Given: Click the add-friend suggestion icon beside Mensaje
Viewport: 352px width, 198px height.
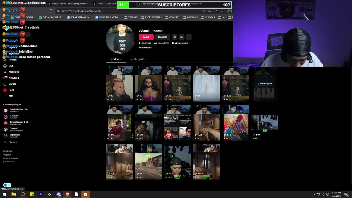Looking at the screenshot, I should [x=174, y=37].
